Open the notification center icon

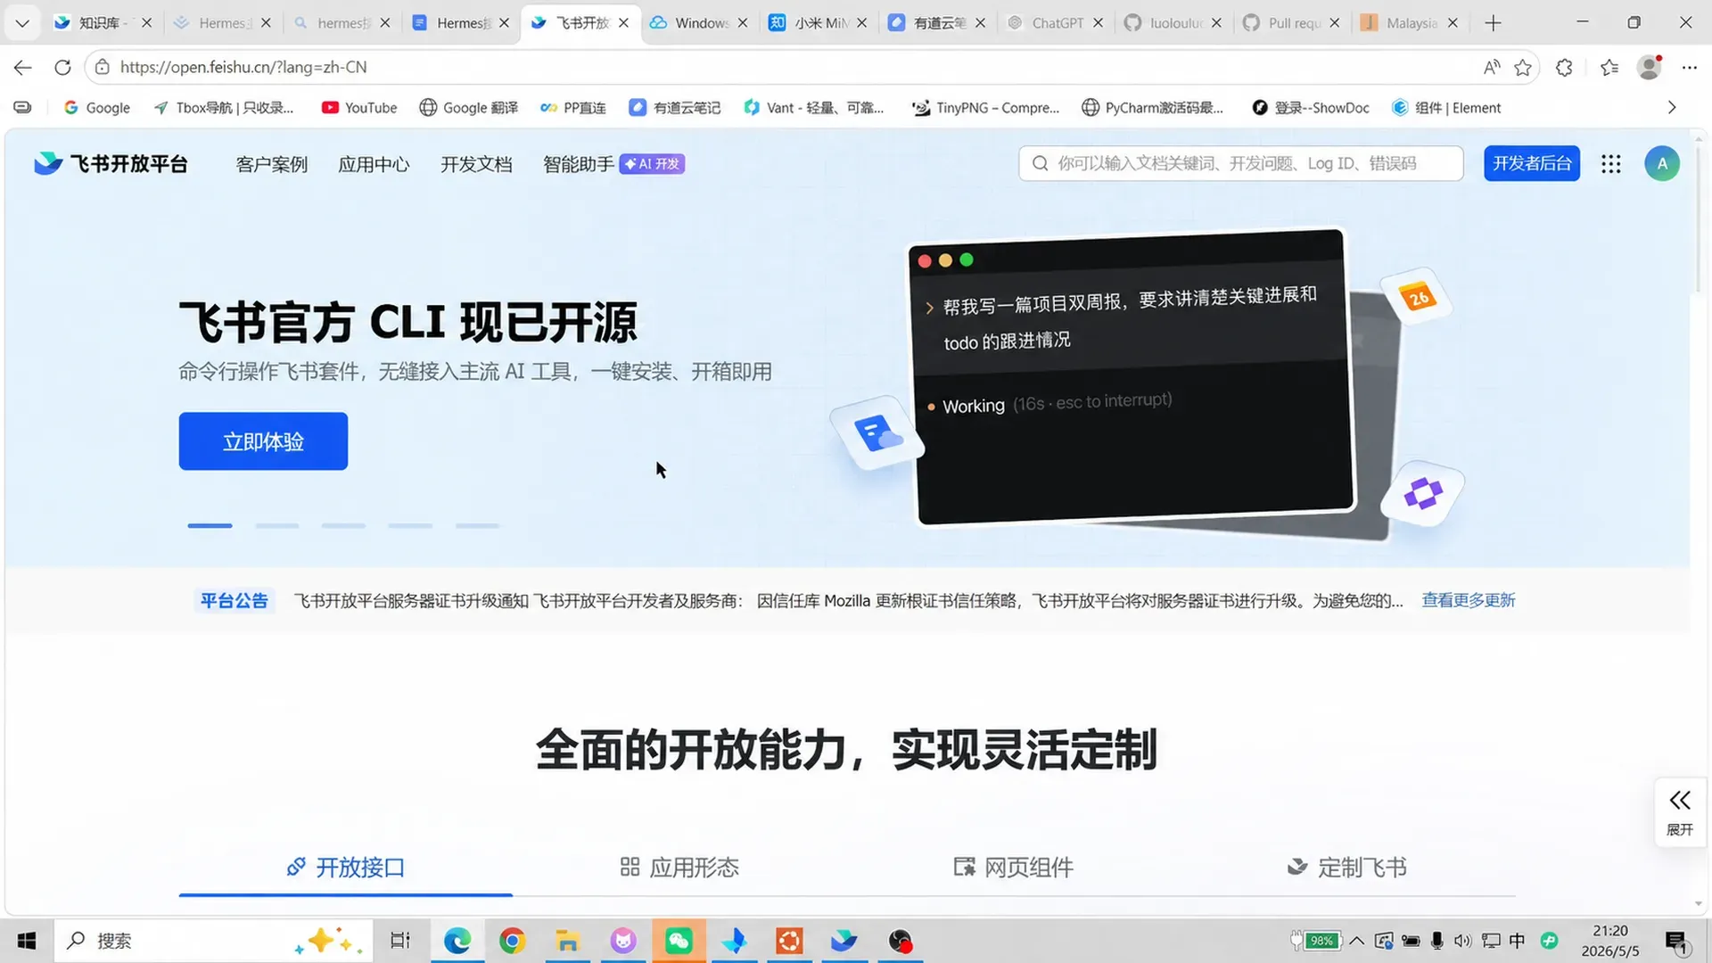point(1676,942)
